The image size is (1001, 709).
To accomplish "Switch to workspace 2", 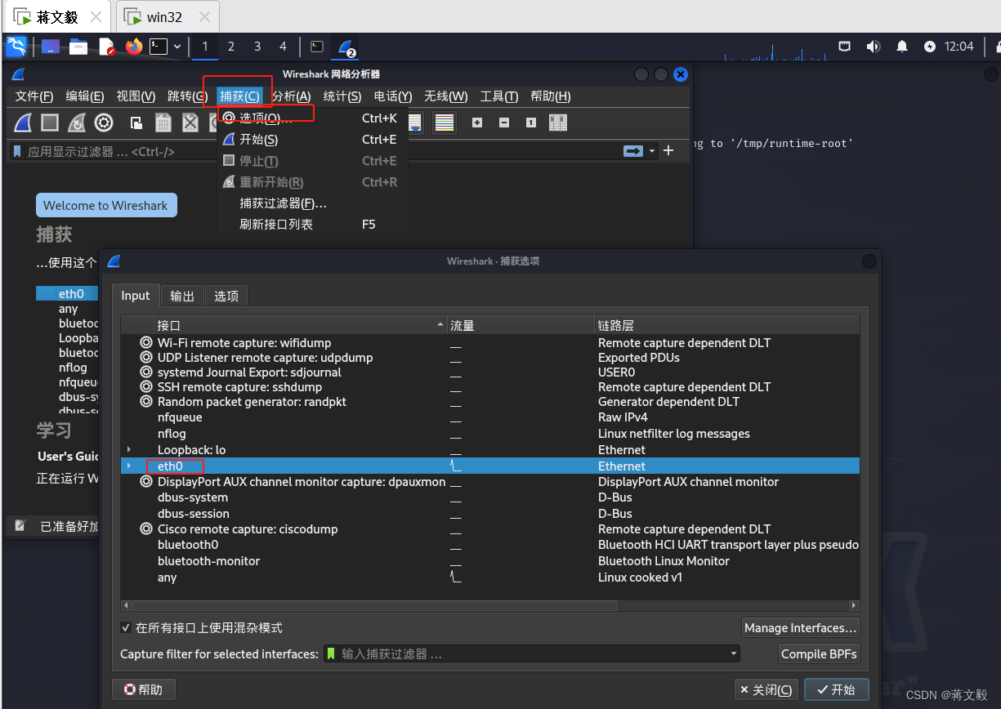I will pyautogui.click(x=231, y=47).
